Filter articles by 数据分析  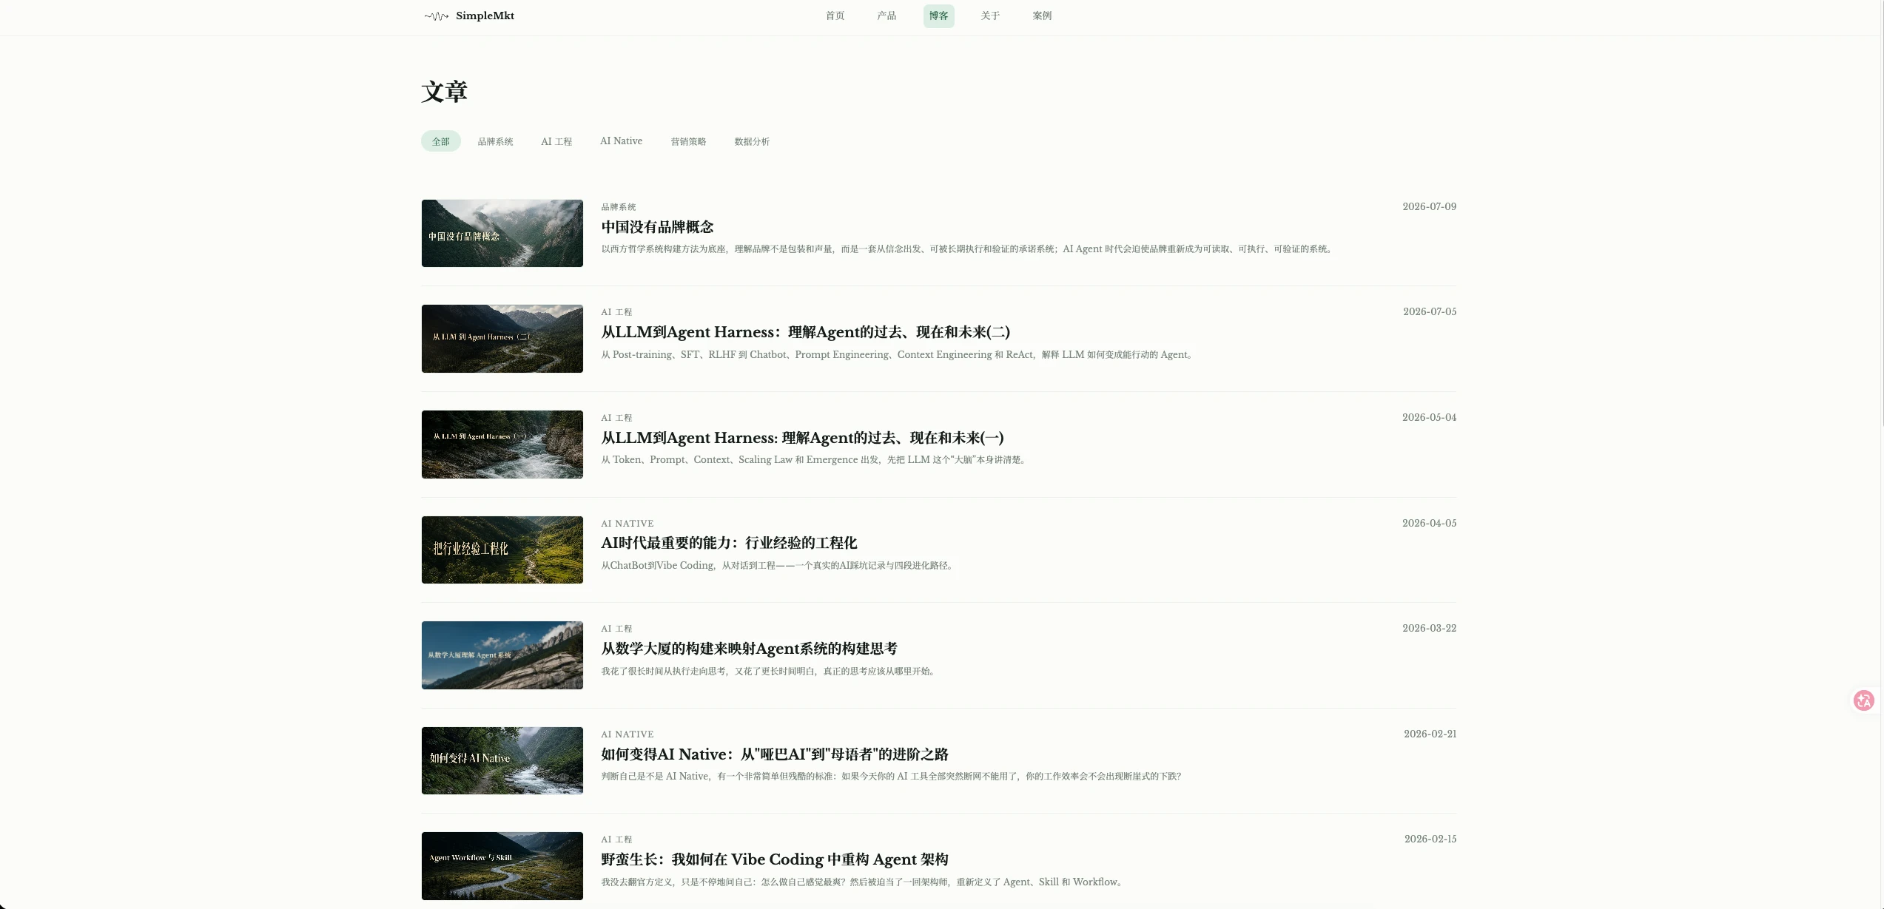[x=752, y=141]
